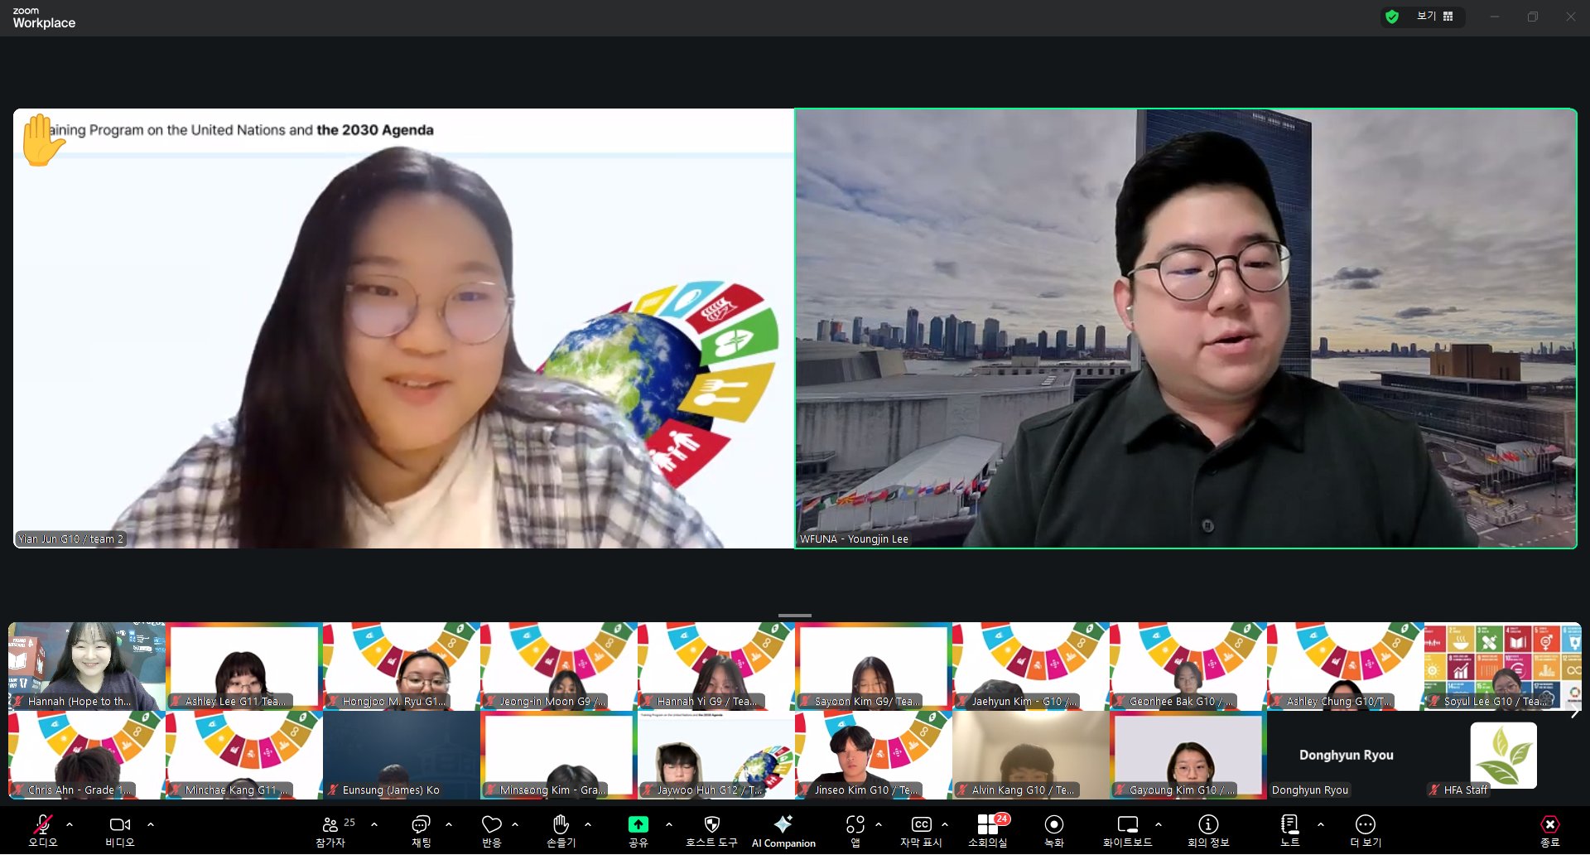Image resolution: width=1590 pixels, height=855 pixels.
Task: Click the red end meeting button
Action: (1550, 824)
